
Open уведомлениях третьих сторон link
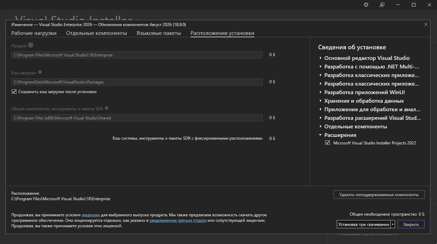(x=178, y=220)
